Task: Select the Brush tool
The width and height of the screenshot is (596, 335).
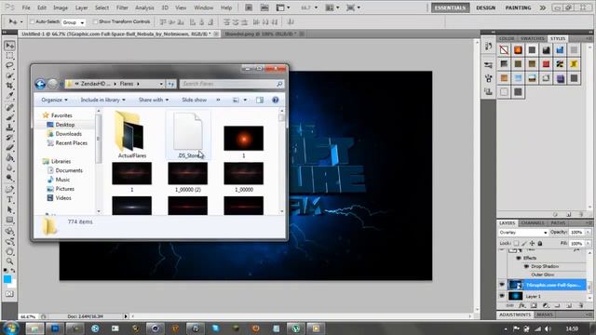Action: [x=10, y=117]
